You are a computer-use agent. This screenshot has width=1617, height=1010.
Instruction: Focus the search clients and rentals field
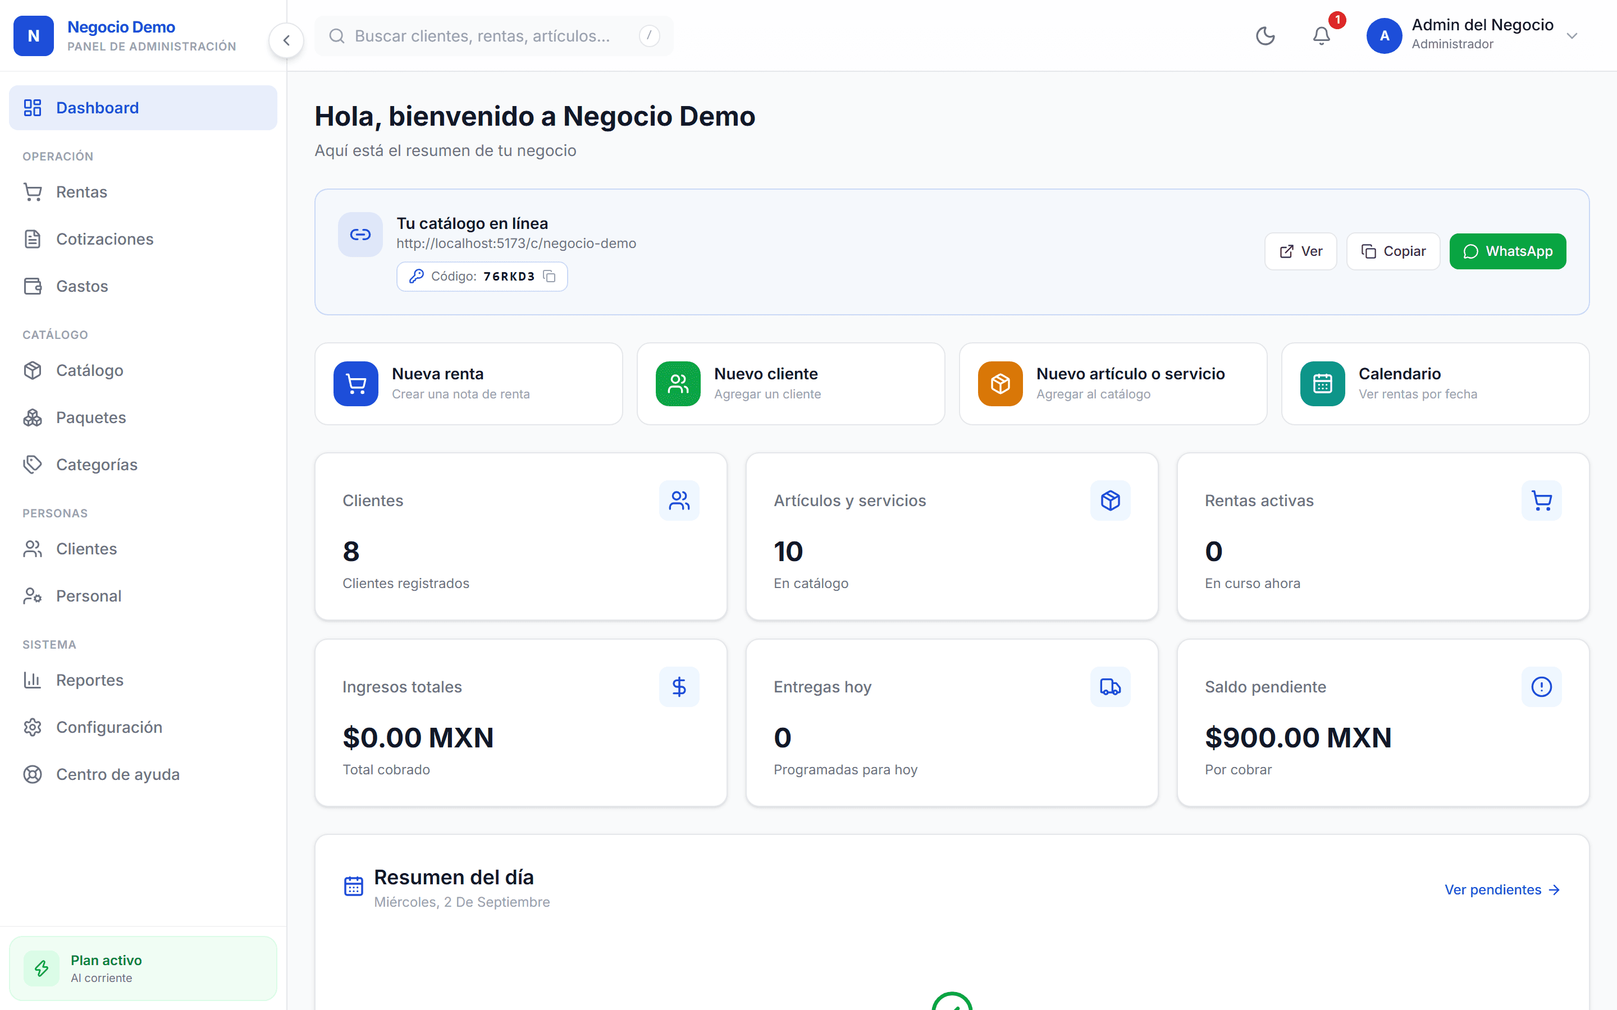(494, 36)
